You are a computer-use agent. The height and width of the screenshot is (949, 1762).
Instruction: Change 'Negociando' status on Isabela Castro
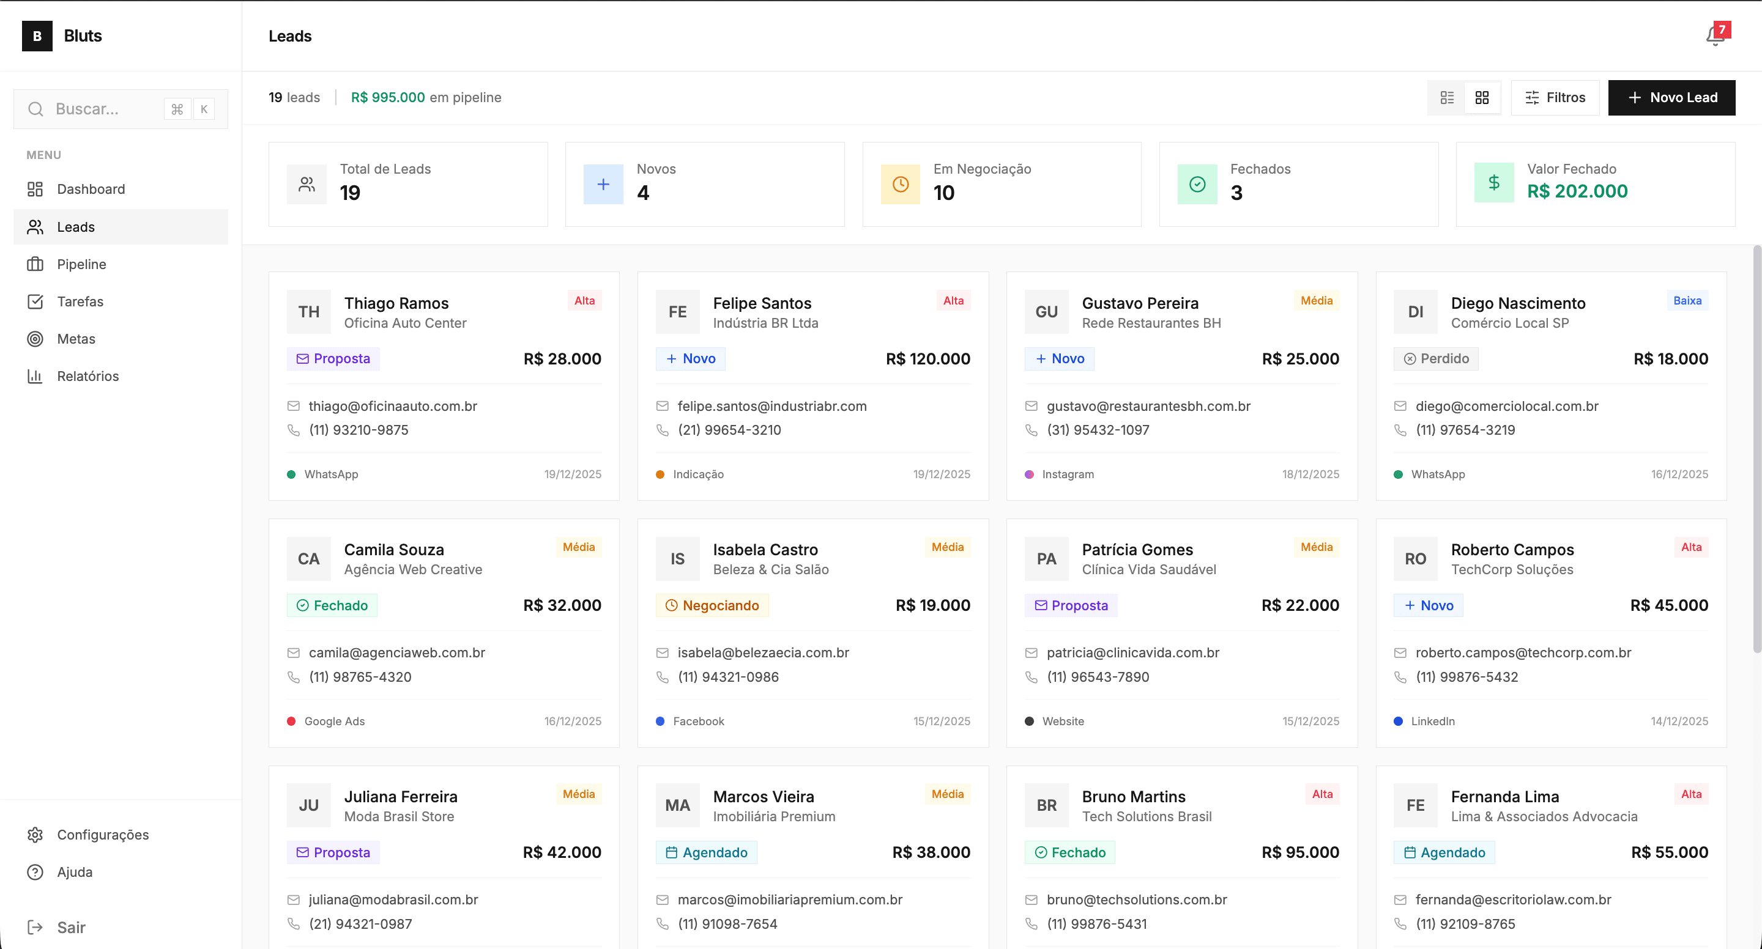click(x=712, y=605)
